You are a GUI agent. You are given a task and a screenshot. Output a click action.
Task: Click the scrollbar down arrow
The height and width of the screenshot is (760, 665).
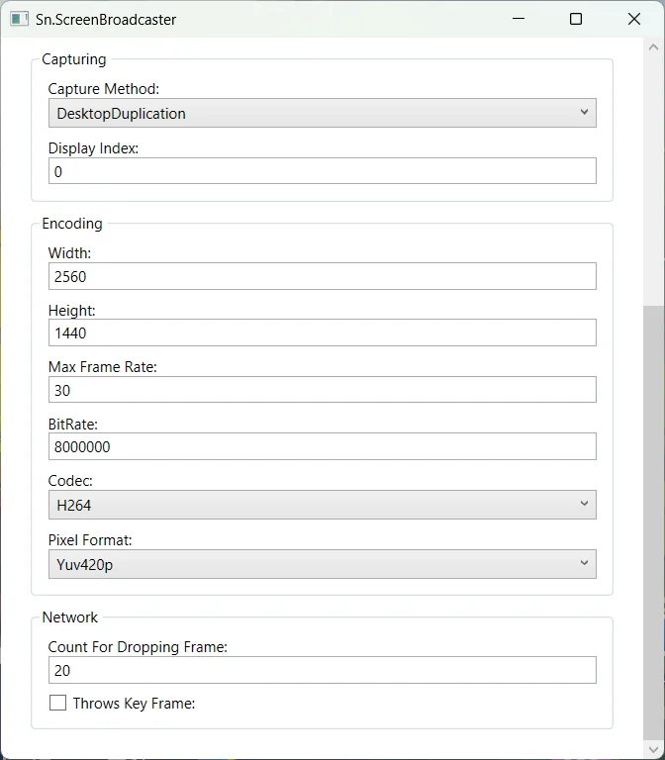click(x=653, y=749)
